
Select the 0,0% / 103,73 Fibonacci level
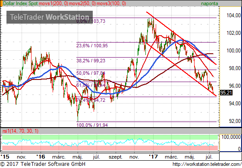pos(91,21)
